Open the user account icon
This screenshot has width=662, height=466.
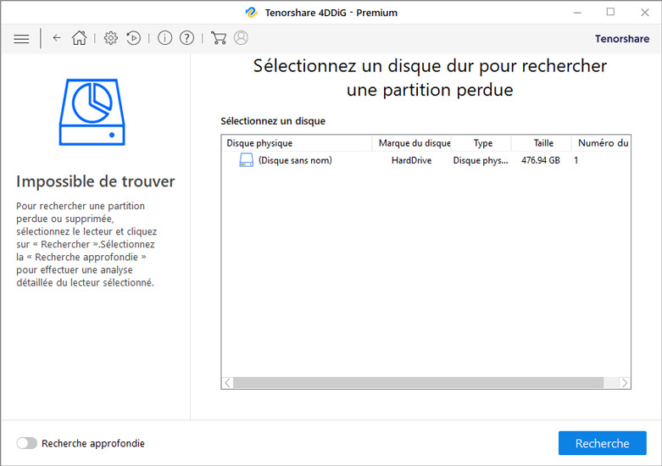coord(241,38)
